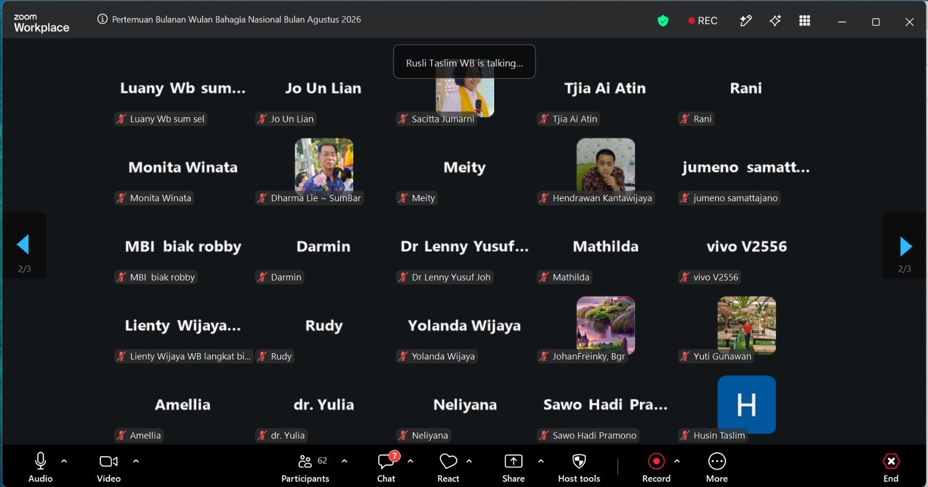
Task: Click JohanFreinky, Bgr profile picture
Action: (x=606, y=325)
